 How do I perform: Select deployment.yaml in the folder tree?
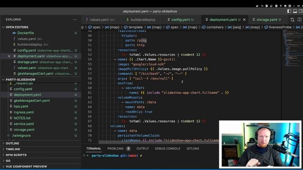pyautogui.click(x=41, y=95)
